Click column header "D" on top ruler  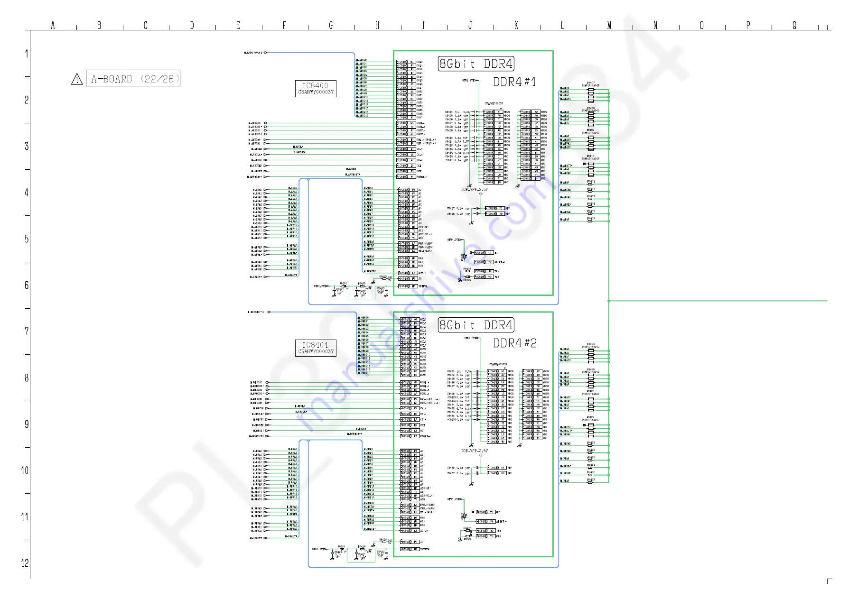point(192,25)
